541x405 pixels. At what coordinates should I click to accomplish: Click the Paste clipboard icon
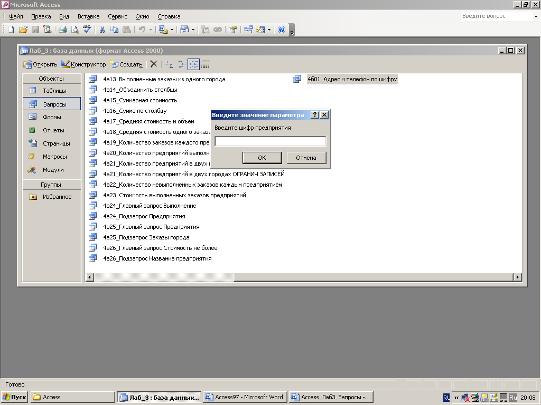(127, 30)
